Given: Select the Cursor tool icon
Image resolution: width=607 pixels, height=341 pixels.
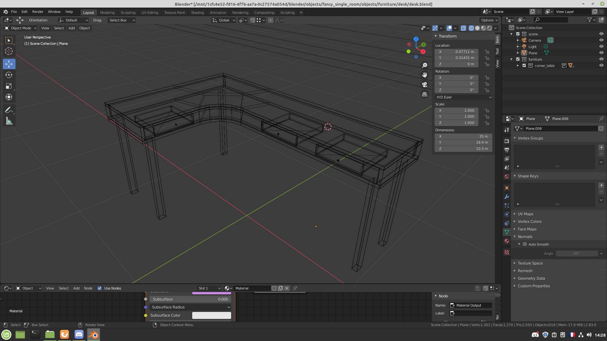Looking at the screenshot, I should click(x=9, y=51).
